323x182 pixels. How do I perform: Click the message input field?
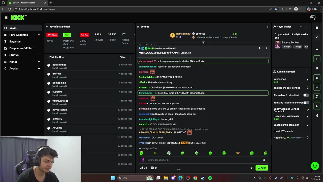(x=203, y=160)
